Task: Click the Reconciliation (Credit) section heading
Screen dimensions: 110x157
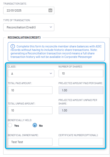Action: click(24, 38)
